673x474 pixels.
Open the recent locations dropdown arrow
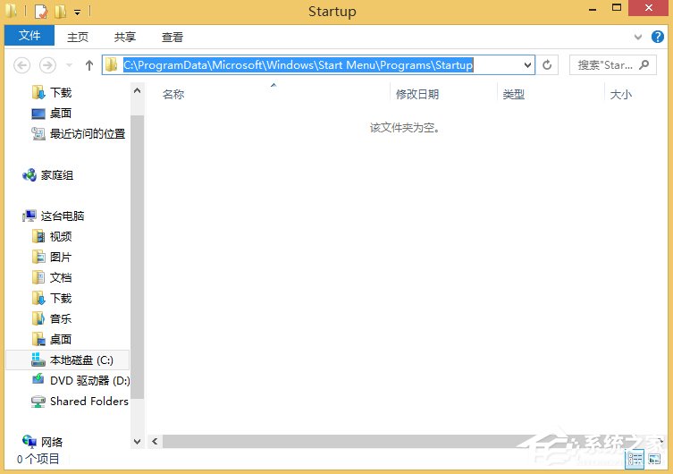coord(69,65)
